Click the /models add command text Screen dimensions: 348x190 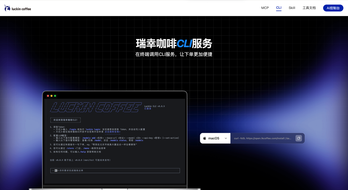tap(89, 138)
